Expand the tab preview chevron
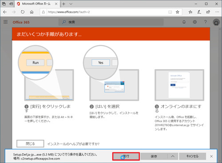 point(71,4)
